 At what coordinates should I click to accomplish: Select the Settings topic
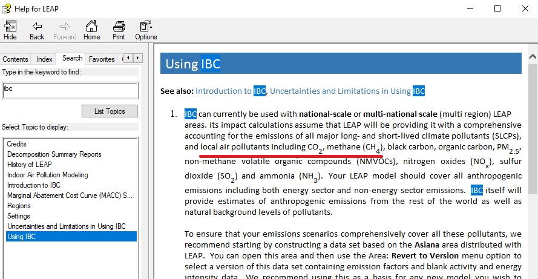(x=19, y=216)
